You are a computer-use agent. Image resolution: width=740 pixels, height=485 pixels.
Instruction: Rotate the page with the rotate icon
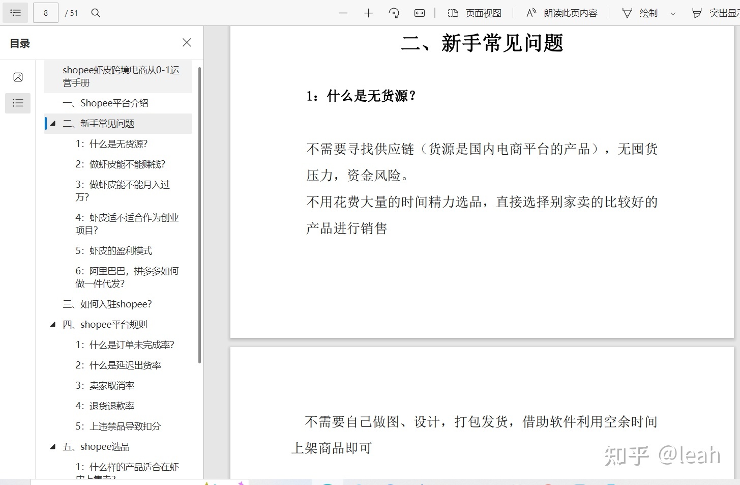click(x=394, y=13)
